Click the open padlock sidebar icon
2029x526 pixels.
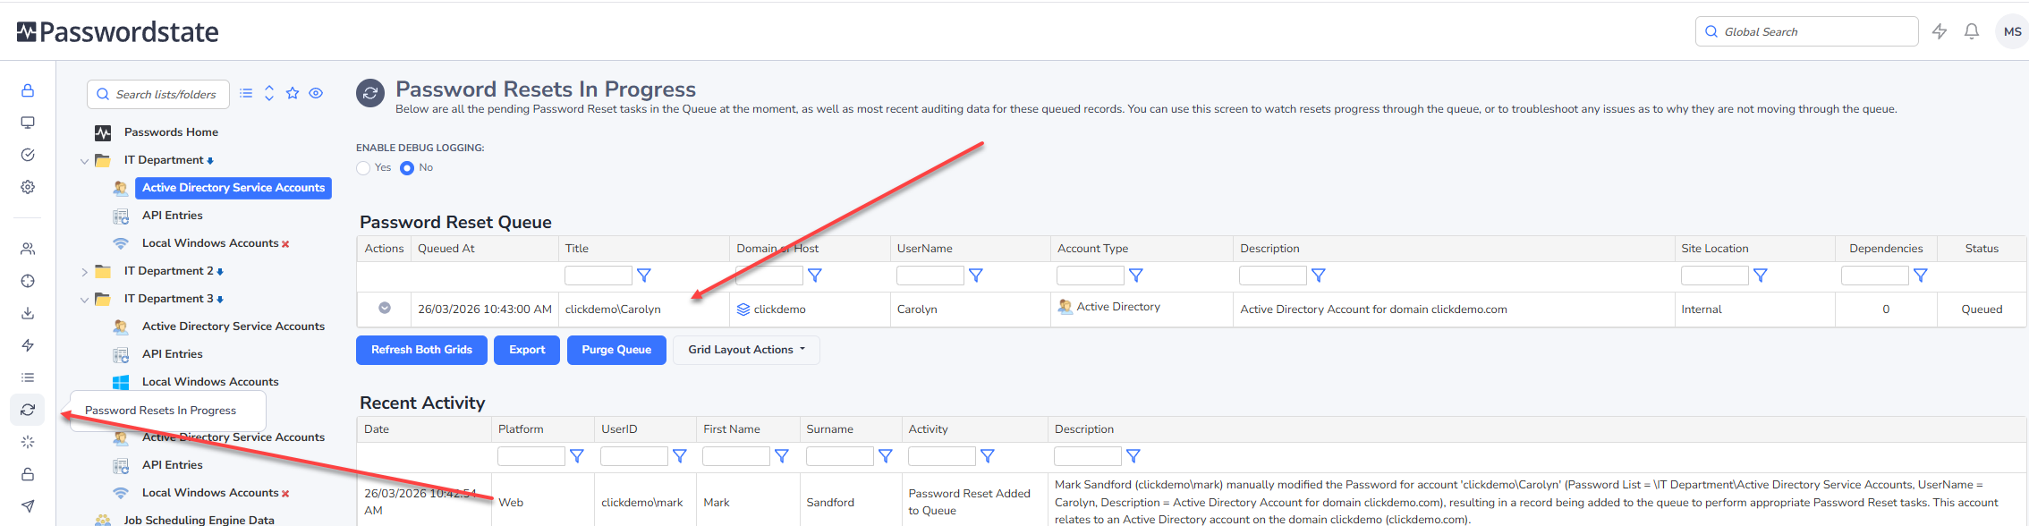tap(28, 474)
